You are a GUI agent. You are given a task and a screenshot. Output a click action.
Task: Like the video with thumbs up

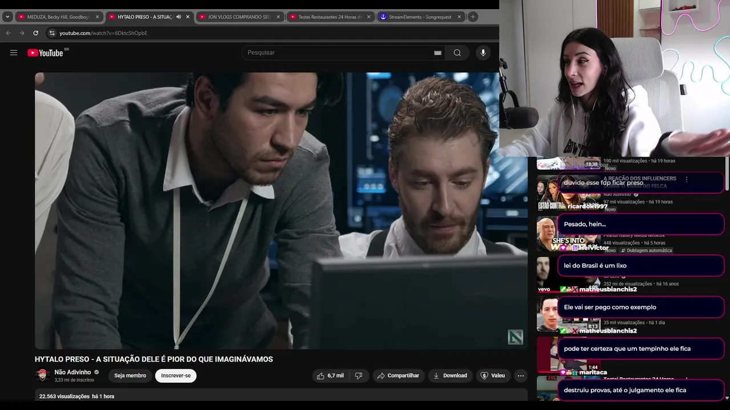click(330, 376)
